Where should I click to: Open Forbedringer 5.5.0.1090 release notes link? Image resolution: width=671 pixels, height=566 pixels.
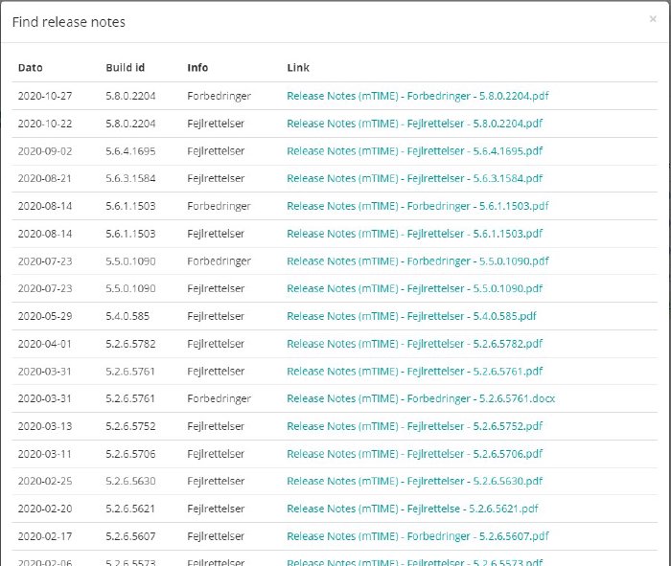point(417,261)
